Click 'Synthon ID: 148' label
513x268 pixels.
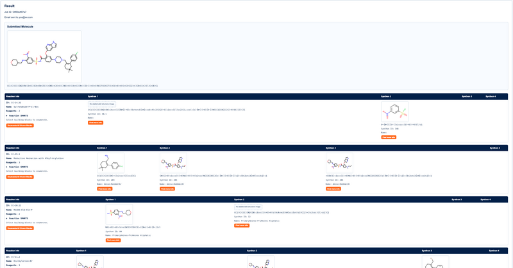(390, 129)
